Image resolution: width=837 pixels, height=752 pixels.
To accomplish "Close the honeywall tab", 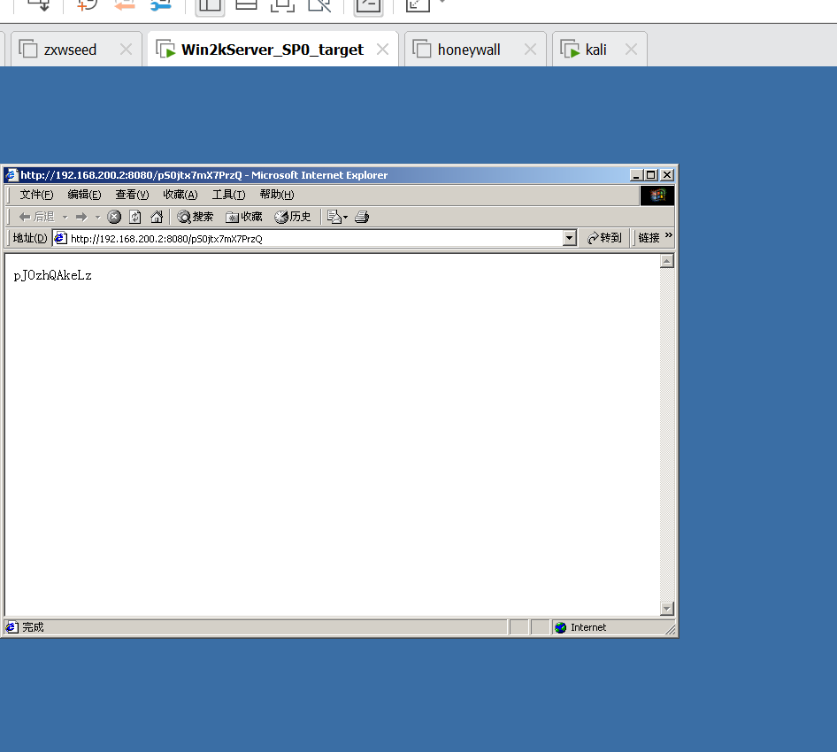I will 530,50.
